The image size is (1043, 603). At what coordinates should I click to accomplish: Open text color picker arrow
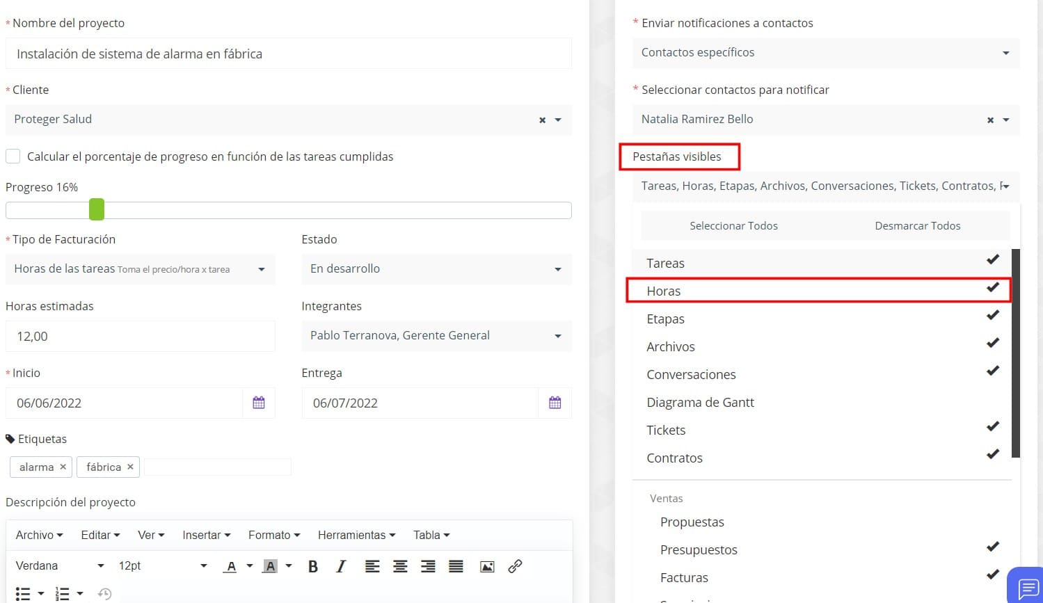249,566
